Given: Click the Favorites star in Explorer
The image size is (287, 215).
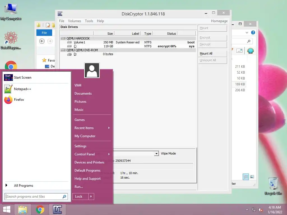Looking at the screenshot, I should click(44, 60).
